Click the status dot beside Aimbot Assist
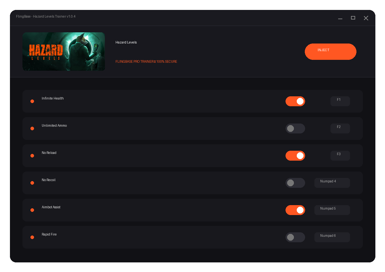The width and height of the screenshot is (385, 272). pyautogui.click(x=32, y=210)
